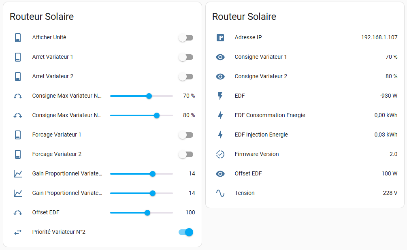Toggle the Arret Variateur 2 switch
407x250 pixels.
tap(186, 77)
